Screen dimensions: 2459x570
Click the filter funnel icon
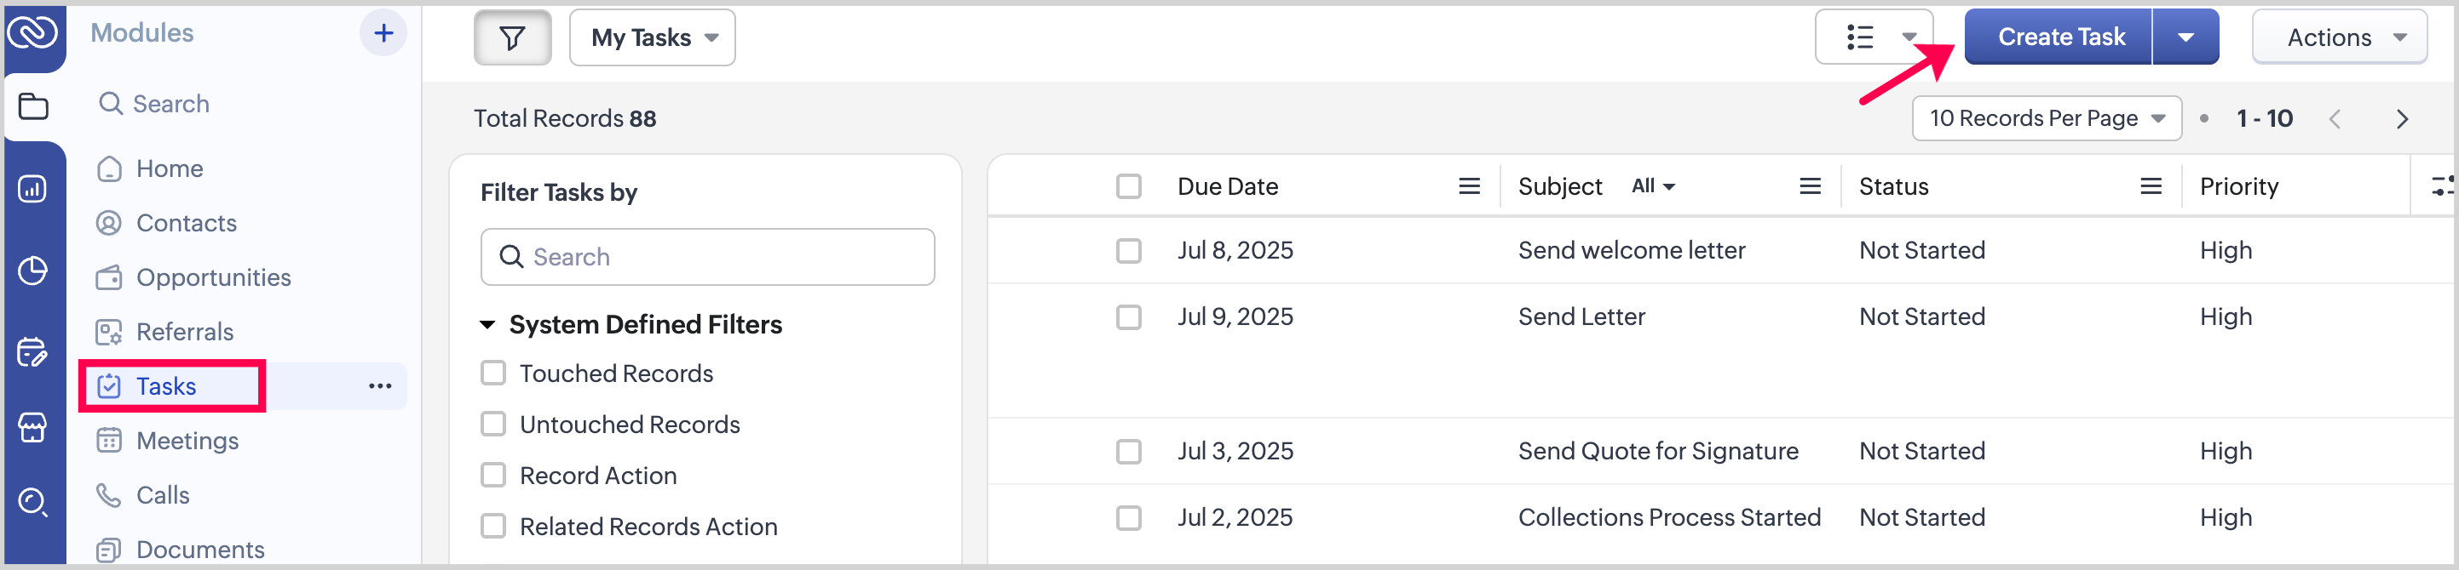[513, 38]
